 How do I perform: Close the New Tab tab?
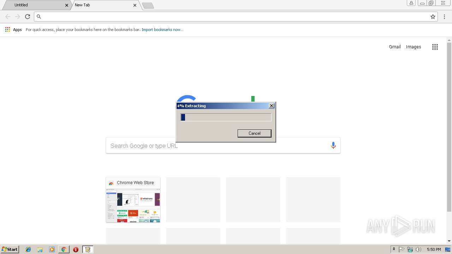(x=135, y=5)
